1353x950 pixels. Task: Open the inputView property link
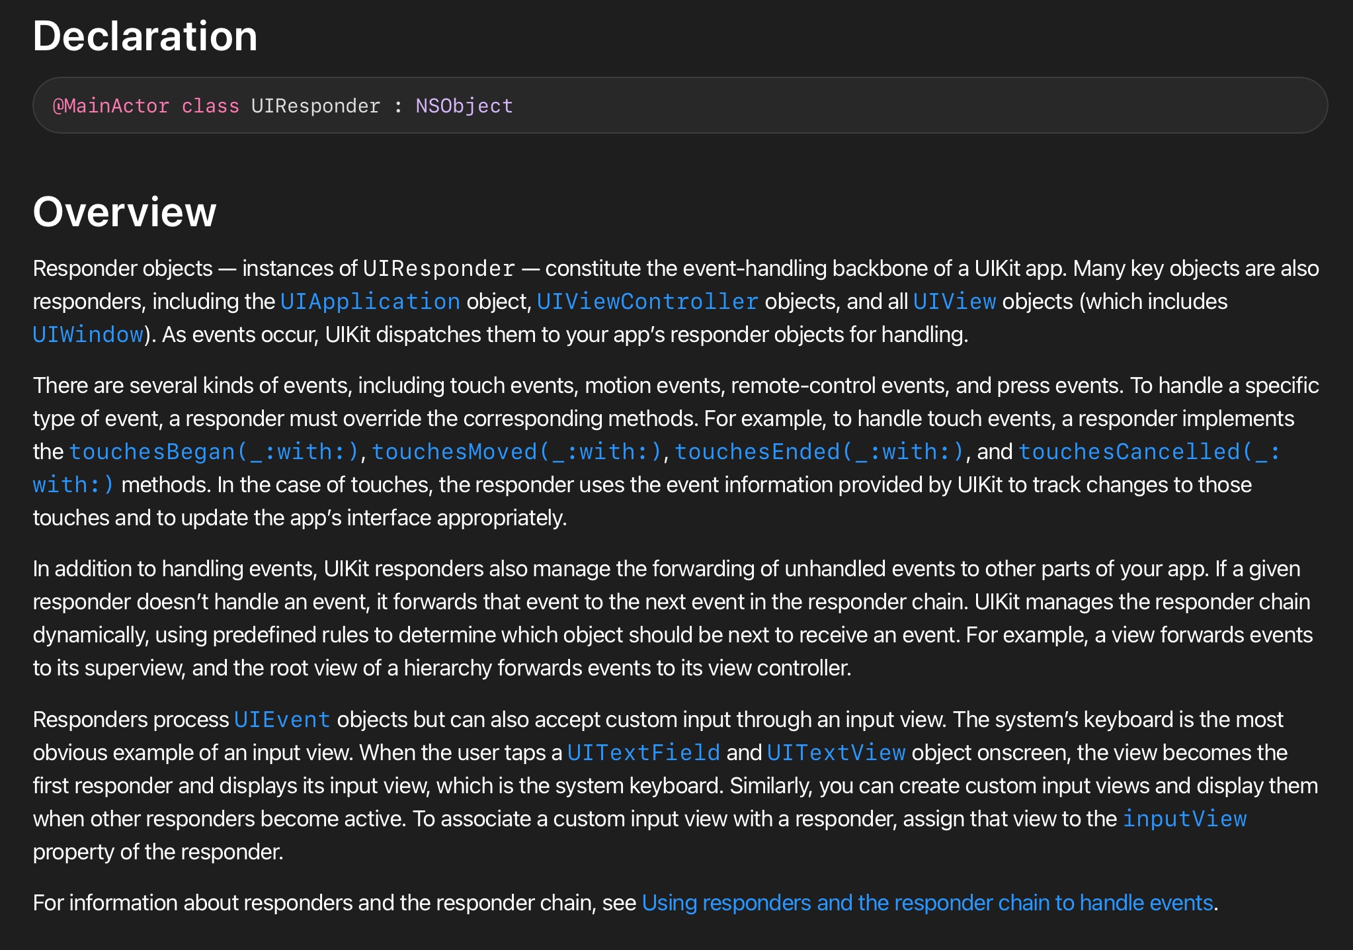pyautogui.click(x=1185, y=819)
